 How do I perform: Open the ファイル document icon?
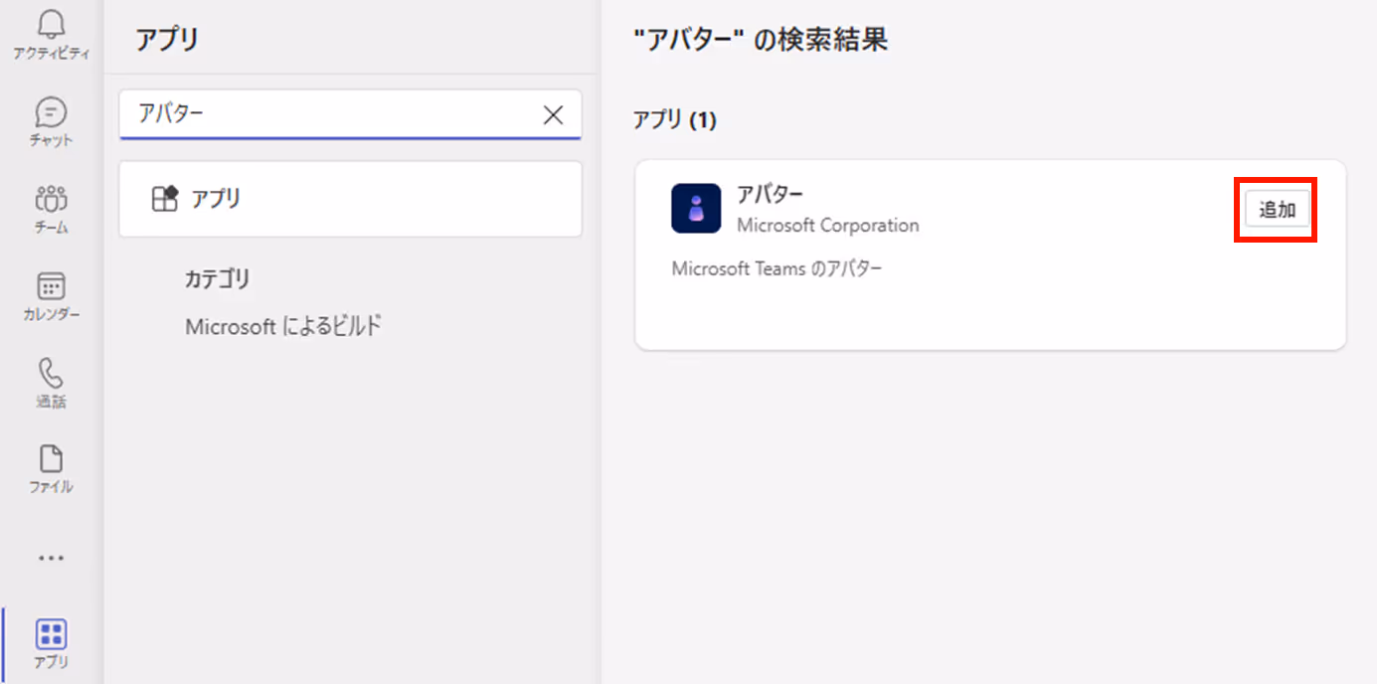pyautogui.click(x=51, y=458)
